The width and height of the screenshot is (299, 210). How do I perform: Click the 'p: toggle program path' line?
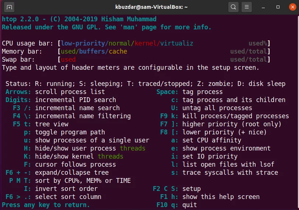(64, 132)
